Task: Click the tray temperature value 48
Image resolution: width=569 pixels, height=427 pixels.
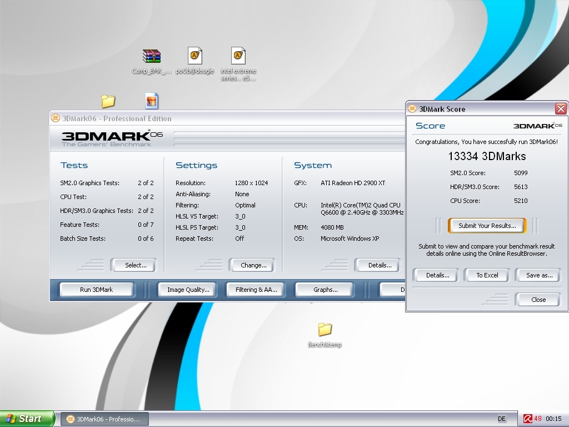Action: tap(538, 419)
